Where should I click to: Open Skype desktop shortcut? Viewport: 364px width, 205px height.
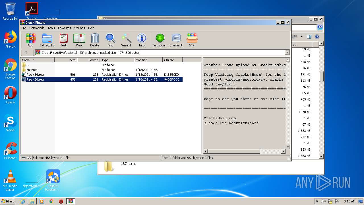[x=10, y=123]
